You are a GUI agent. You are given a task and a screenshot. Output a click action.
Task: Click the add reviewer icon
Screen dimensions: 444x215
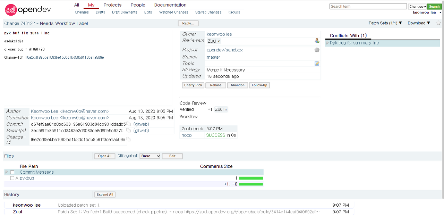pyautogui.click(x=317, y=41)
